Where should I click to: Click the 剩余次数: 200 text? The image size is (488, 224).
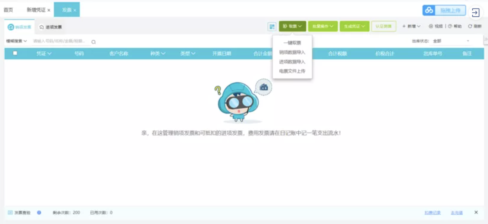tap(66, 212)
